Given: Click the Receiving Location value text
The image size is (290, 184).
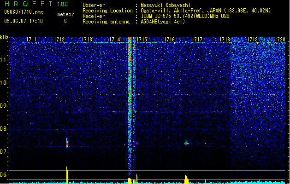Looking at the screenshot, I should point(206,11).
